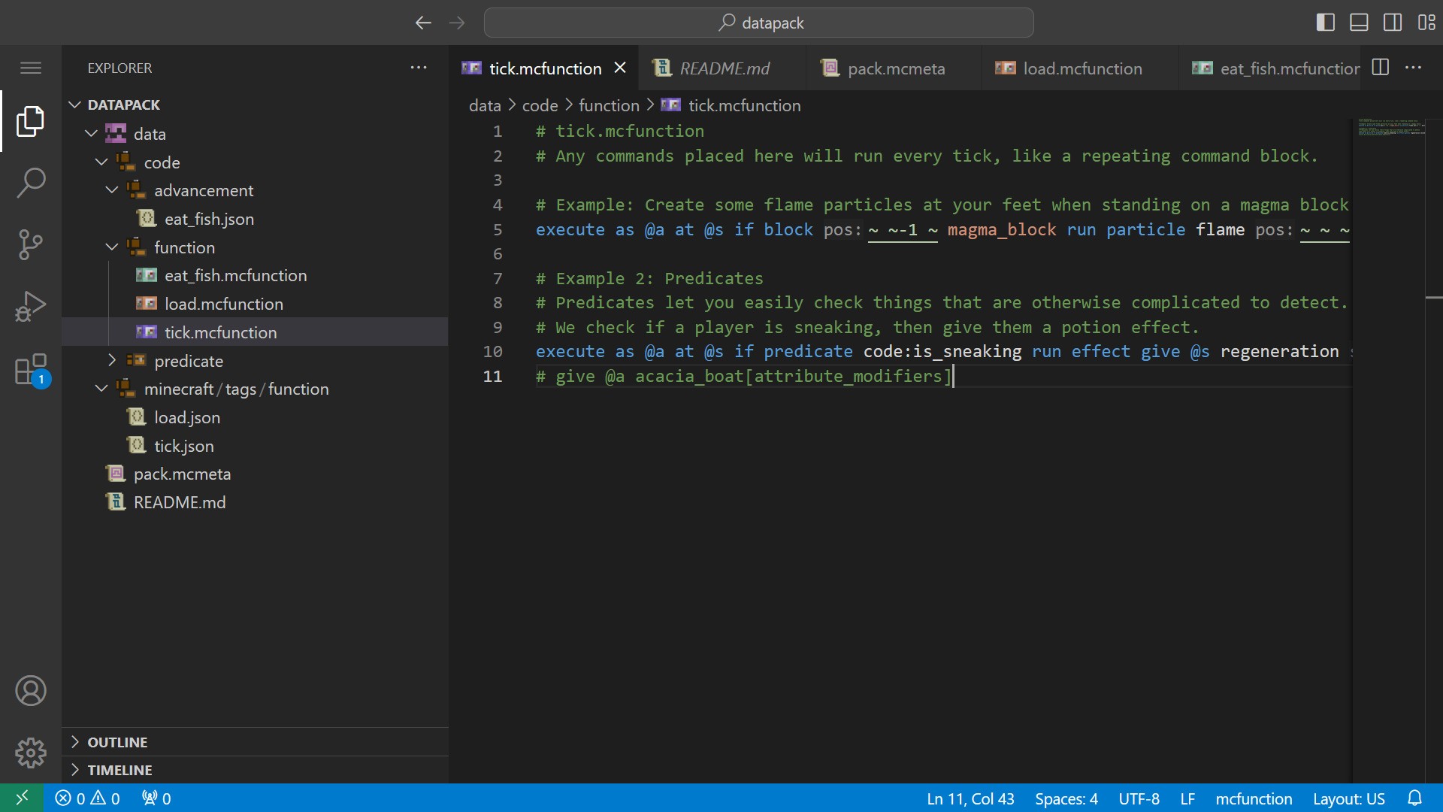Viewport: 1443px width, 812px height.
Task: Open the Search view in activity bar
Action: [x=31, y=183]
